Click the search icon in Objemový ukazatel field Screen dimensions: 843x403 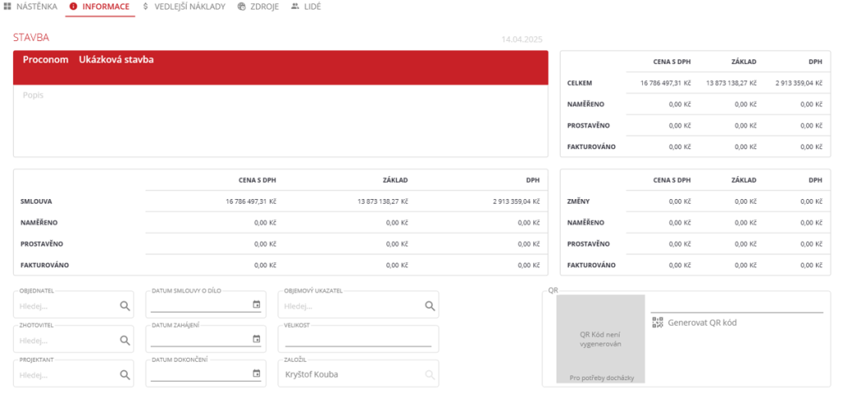coord(430,306)
